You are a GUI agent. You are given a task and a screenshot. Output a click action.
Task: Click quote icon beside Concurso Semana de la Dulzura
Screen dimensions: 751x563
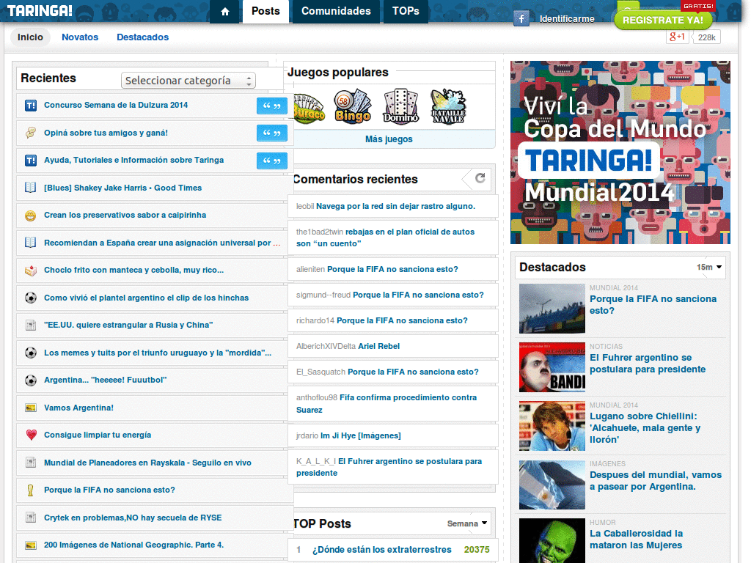[271, 106]
